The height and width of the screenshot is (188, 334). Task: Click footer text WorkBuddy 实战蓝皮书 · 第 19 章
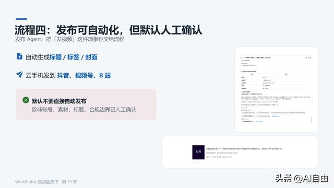[46, 182]
